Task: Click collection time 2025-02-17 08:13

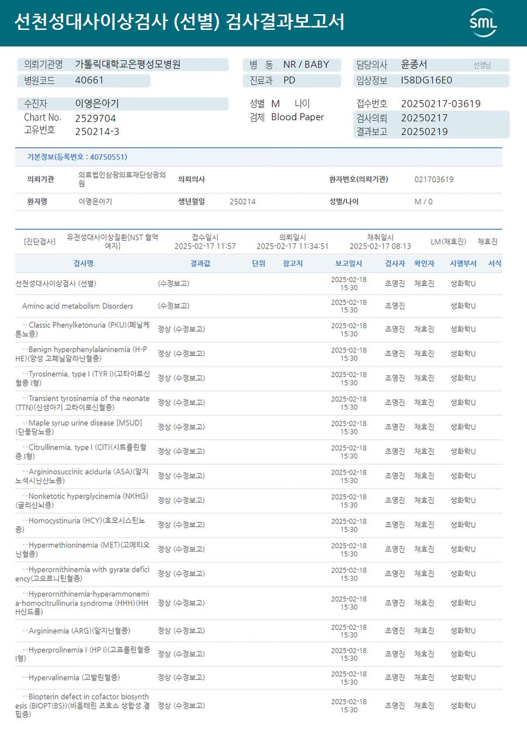Action: (x=380, y=246)
